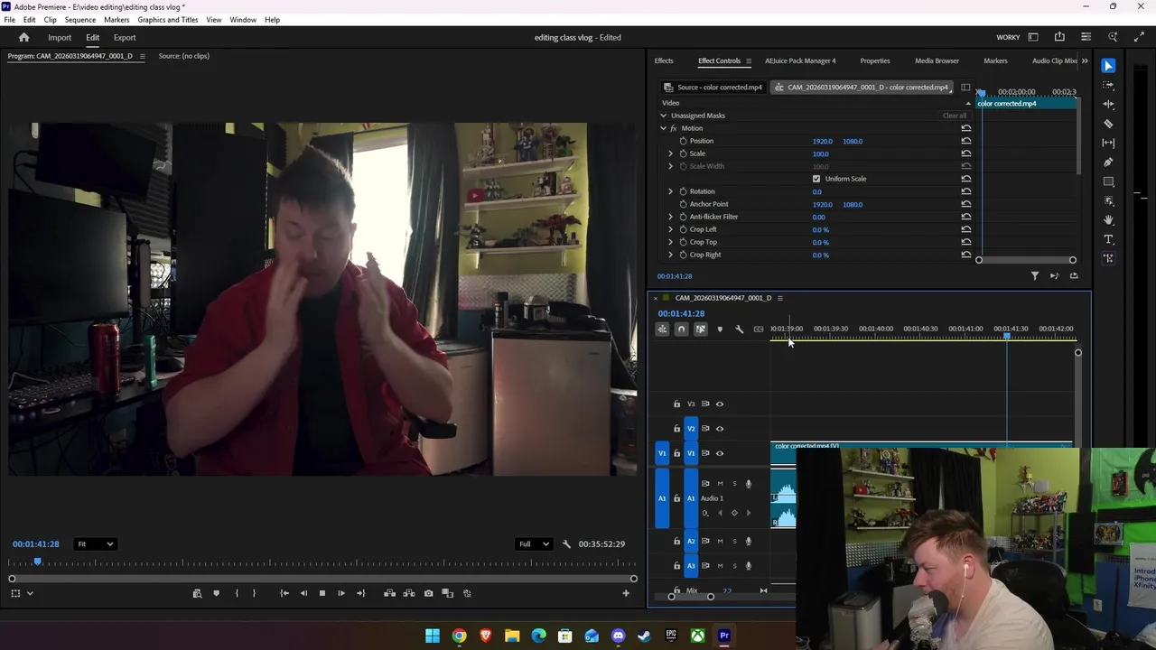
Task: Click the Position X value 1920.0
Action: pyautogui.click(x=822, y=141)
